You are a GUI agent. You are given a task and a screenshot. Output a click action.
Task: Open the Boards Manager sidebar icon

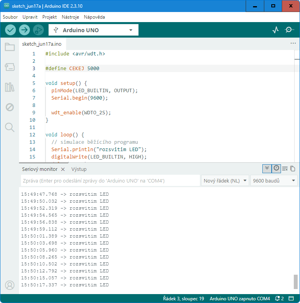(x=10, y=67)
